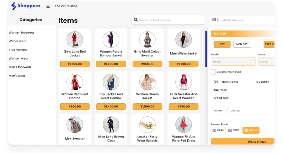Pick Girls Sweater And Scarf Woollen image
Image resolution: width=283 pixels, height=153 pixels.
pos(183,82)
